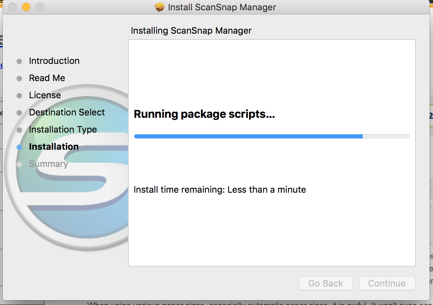Screen dimensions: 433x305
Task: Click the gray zoom window button
Action: tap(40, 7)
